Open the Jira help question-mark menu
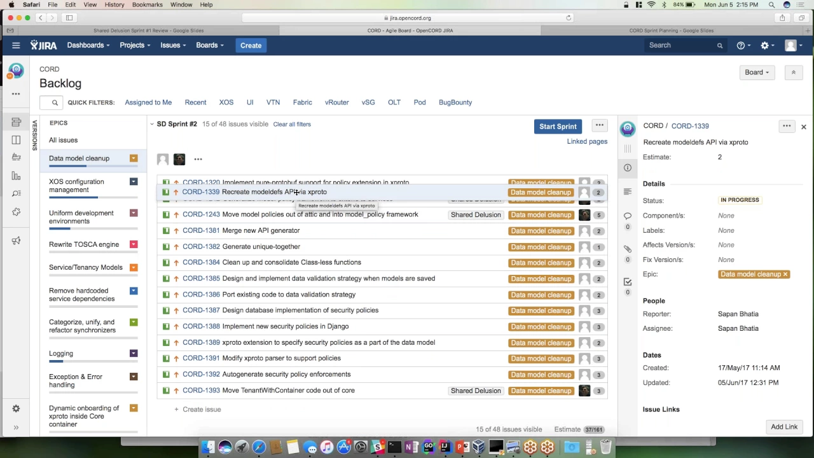Viewport: 814px width, 458px height. point(743,45)
